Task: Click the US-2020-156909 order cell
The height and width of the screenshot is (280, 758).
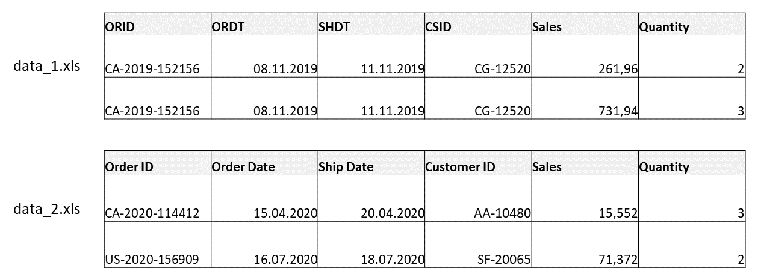Action: pos(157,245)
